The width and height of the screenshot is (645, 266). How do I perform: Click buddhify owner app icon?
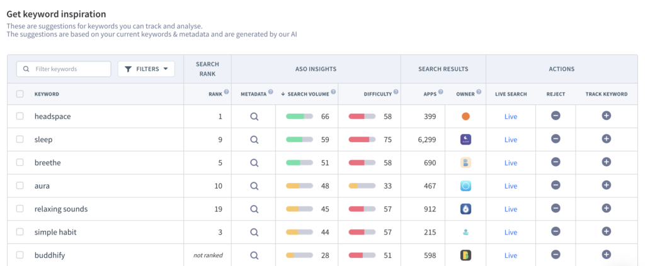click(x=465, y=255)
